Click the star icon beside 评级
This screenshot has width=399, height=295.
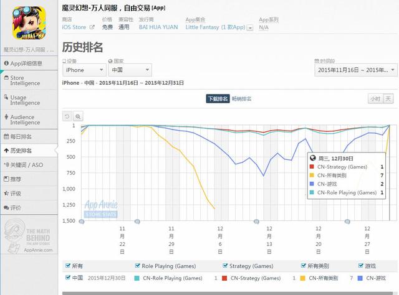point(6,193)
